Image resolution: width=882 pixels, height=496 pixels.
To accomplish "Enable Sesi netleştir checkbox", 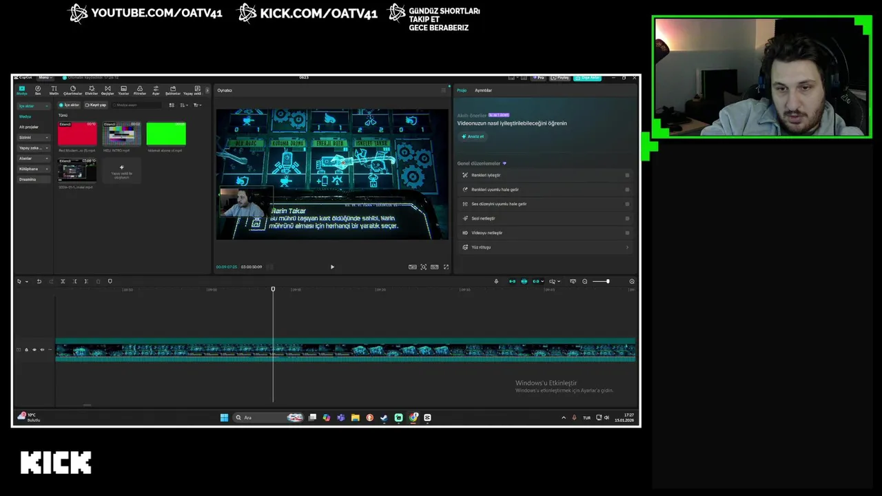I will 627,218.
